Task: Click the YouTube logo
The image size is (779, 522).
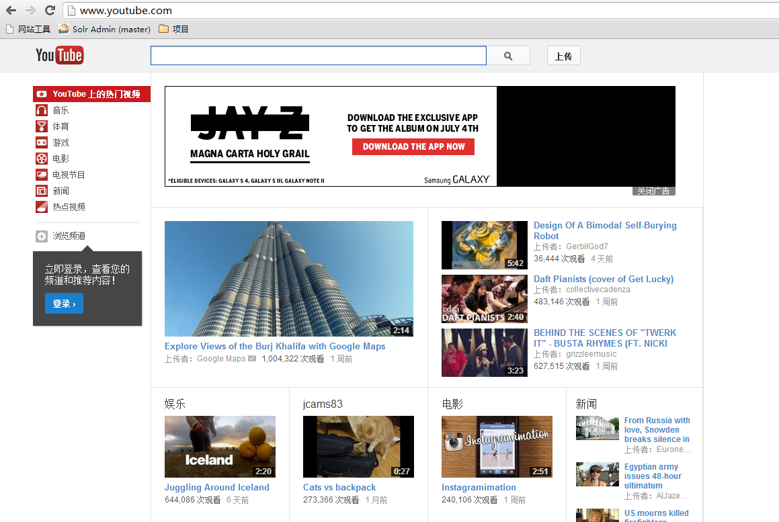Action: pyautogui.click(x=60, y=55)
